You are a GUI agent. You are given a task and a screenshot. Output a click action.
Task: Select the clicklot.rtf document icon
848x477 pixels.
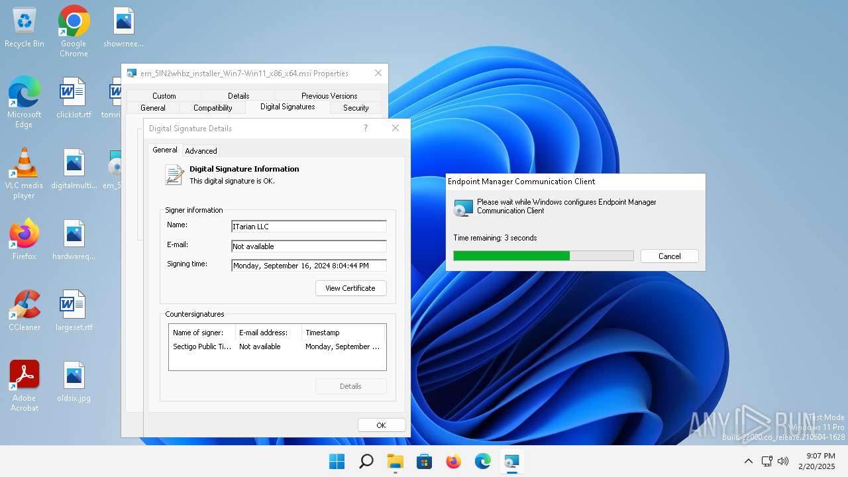point(74,98)
